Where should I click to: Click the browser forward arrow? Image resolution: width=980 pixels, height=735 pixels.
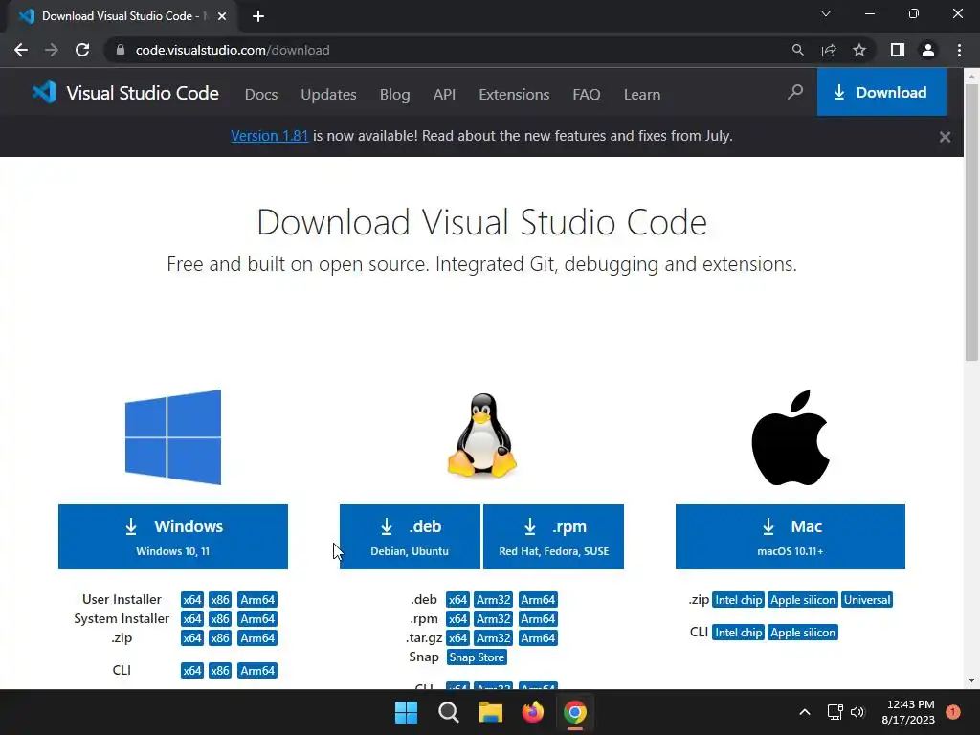click(52, 50)
